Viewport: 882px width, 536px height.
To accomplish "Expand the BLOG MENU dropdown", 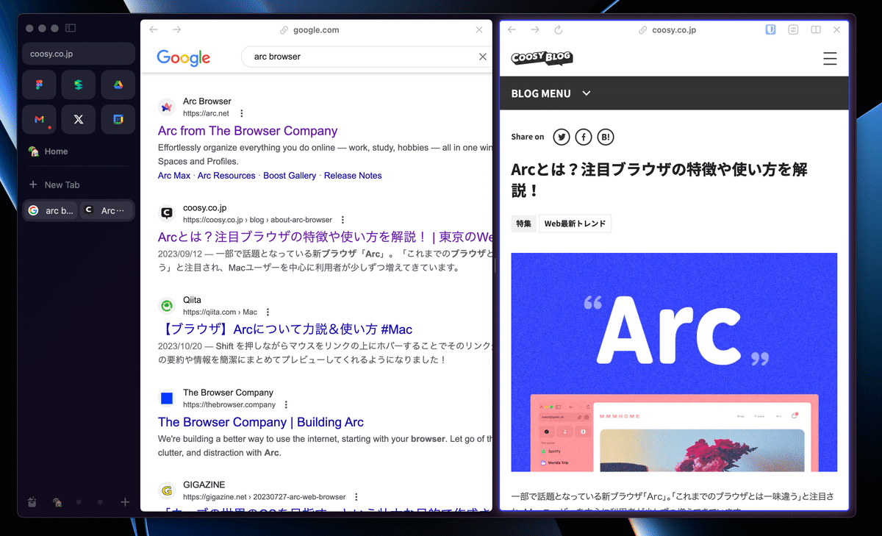I will click(551, 93).
